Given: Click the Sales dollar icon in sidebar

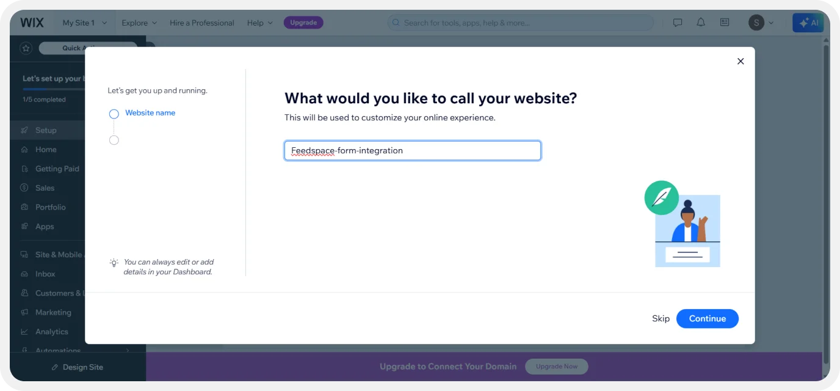Looking at the screenshot, I should point(24,188).
